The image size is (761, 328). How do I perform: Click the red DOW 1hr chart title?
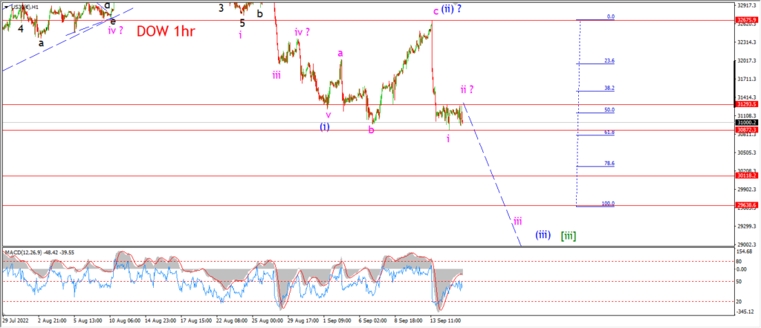(167, 31)
